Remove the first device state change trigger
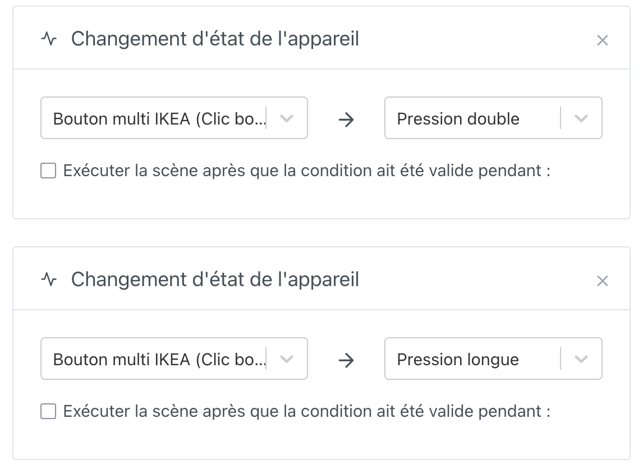The height and width of the screenshot is (469, 643). click(602, 40)
